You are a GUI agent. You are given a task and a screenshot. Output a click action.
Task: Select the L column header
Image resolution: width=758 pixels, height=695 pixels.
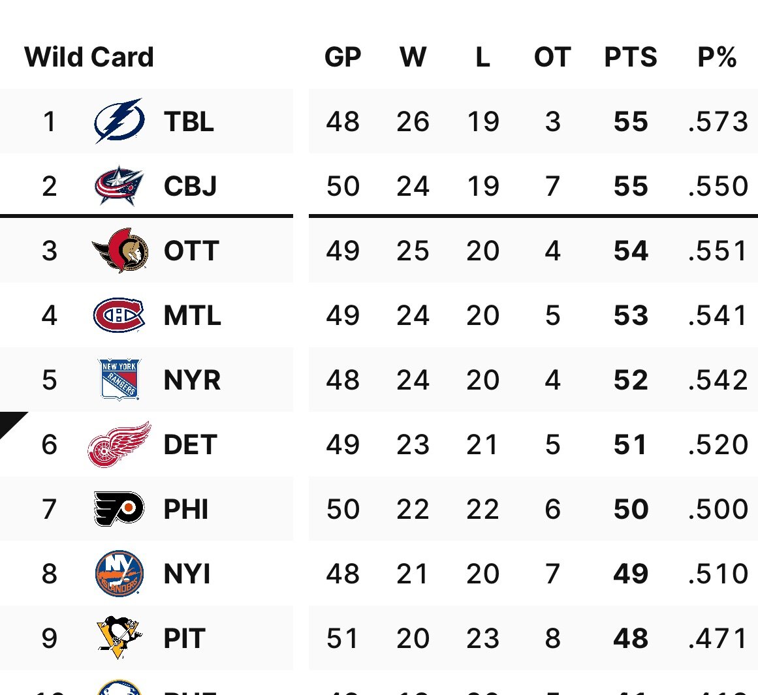point(482,57)
